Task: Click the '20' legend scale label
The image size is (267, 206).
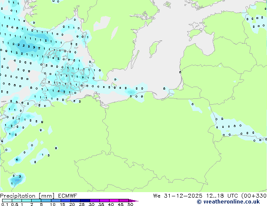Action: pyautogui.click(x=72, y=204)
